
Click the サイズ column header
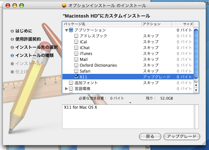183,24
